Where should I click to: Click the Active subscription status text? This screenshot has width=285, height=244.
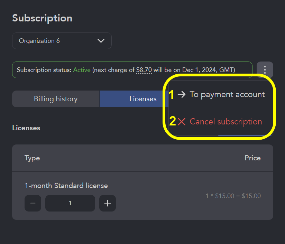point(82,69)
